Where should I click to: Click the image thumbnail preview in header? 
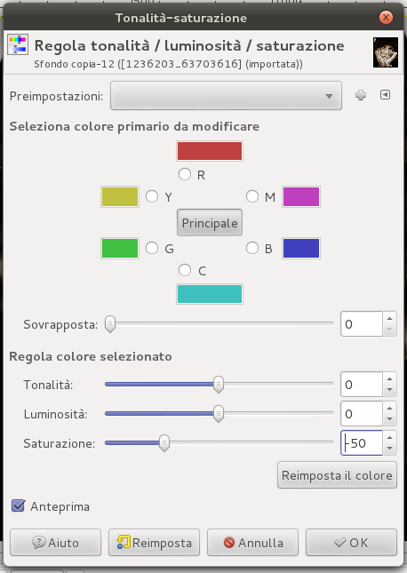(x=386, y=52)
